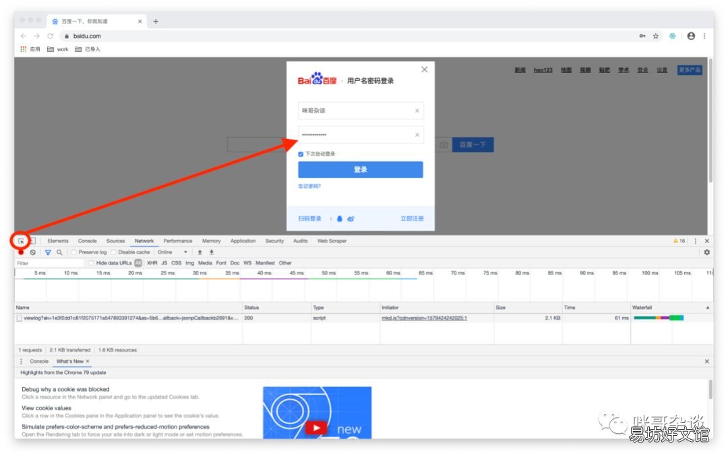Filter requests by XHR
The width and height of the screenshot is (728, 456).
click(x=152, y=263)
